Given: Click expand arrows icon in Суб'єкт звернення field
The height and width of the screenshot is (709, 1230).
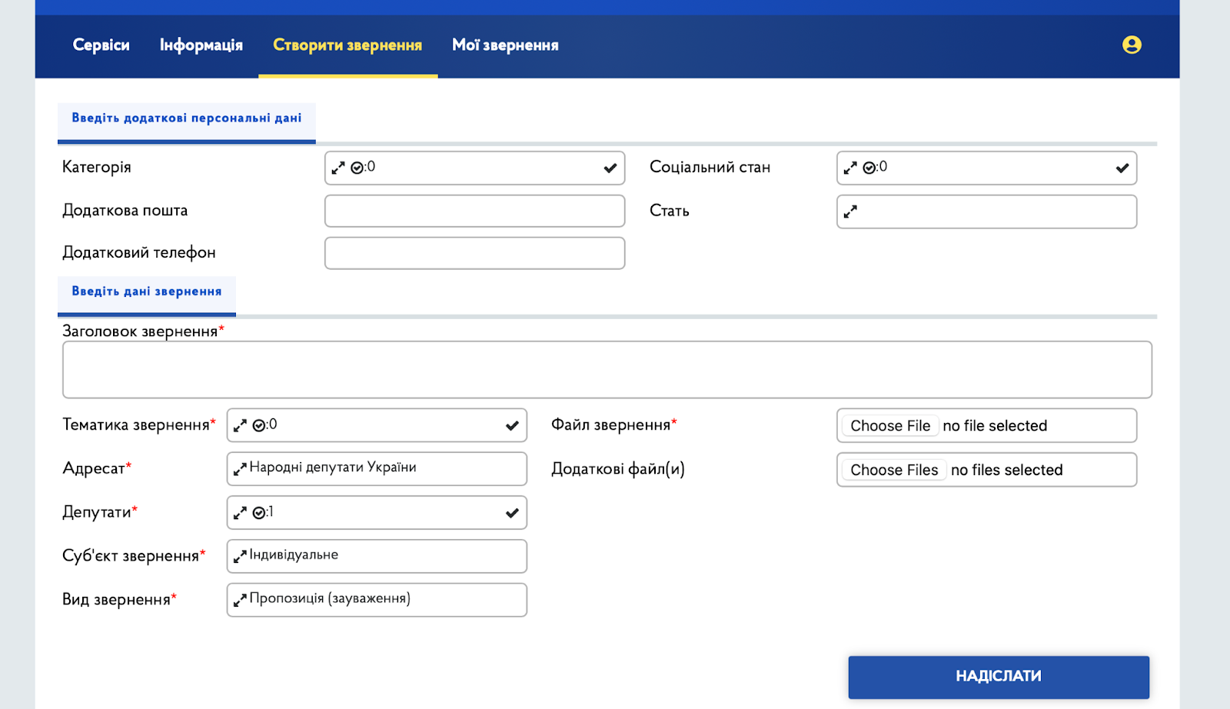Looking at the screenshot, I should click(x=240, y=556).
